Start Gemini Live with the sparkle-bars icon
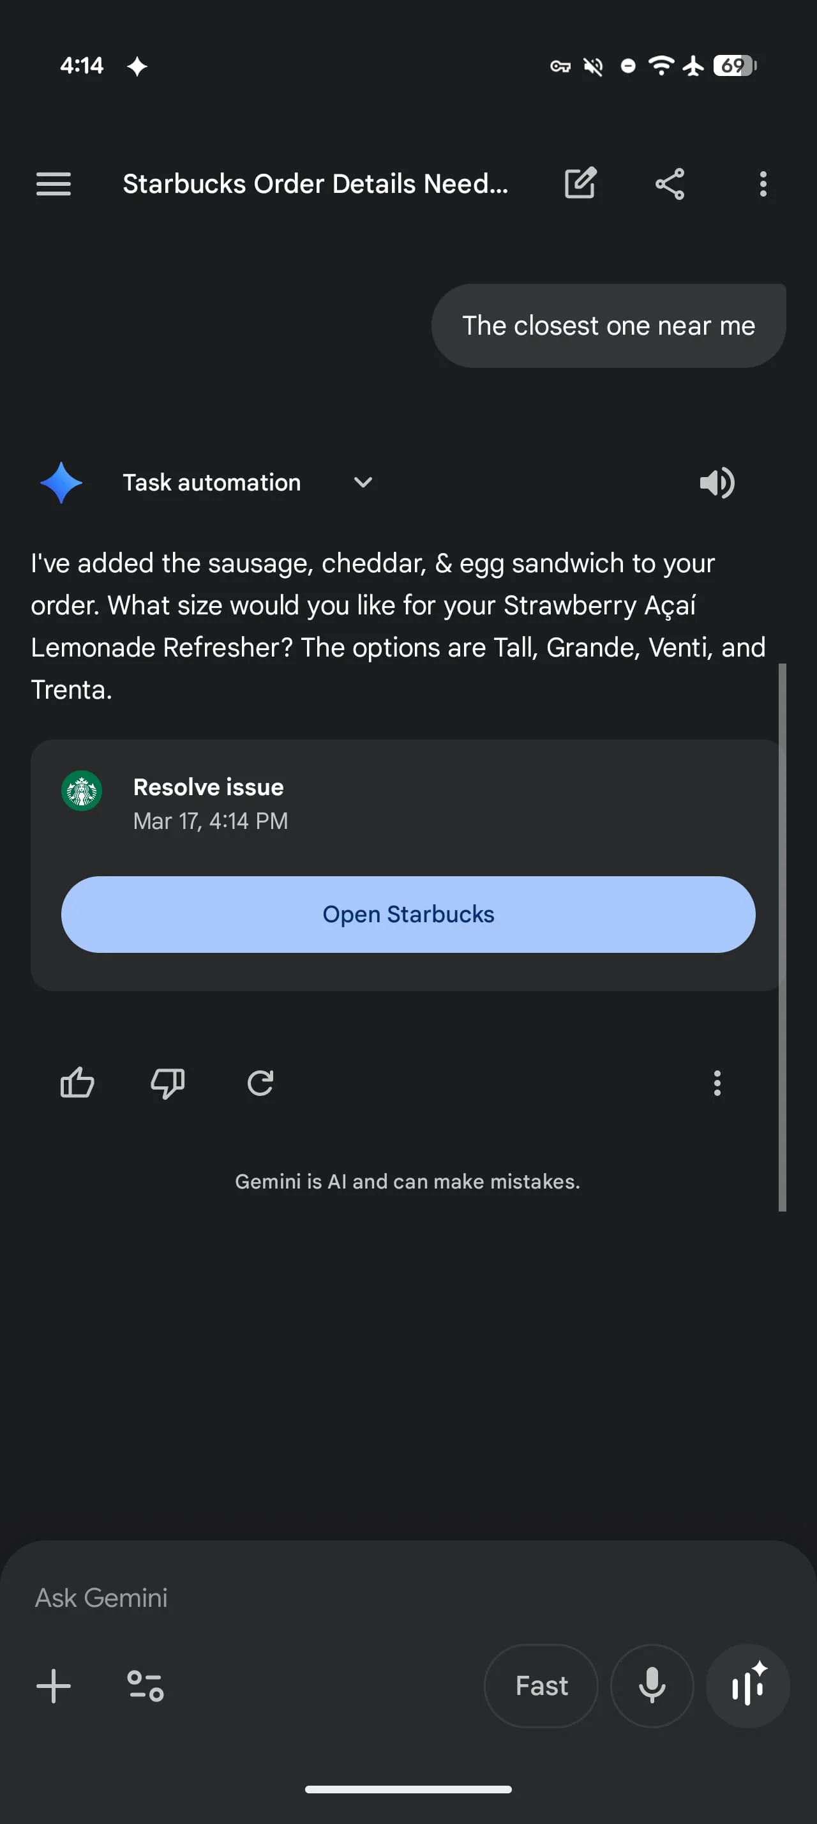Viewport: 817px width, 1824px height. point(747,1686)
